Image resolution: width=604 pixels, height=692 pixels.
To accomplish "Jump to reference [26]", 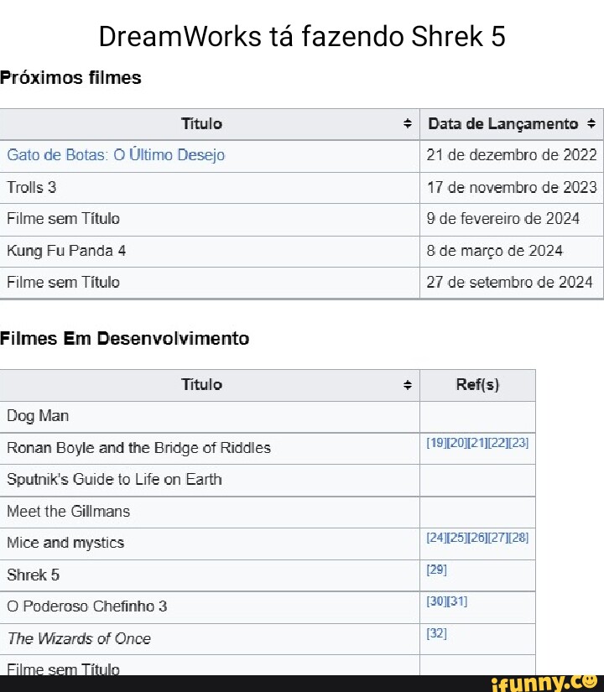I will pyautogui.click(x=477, y=538).
